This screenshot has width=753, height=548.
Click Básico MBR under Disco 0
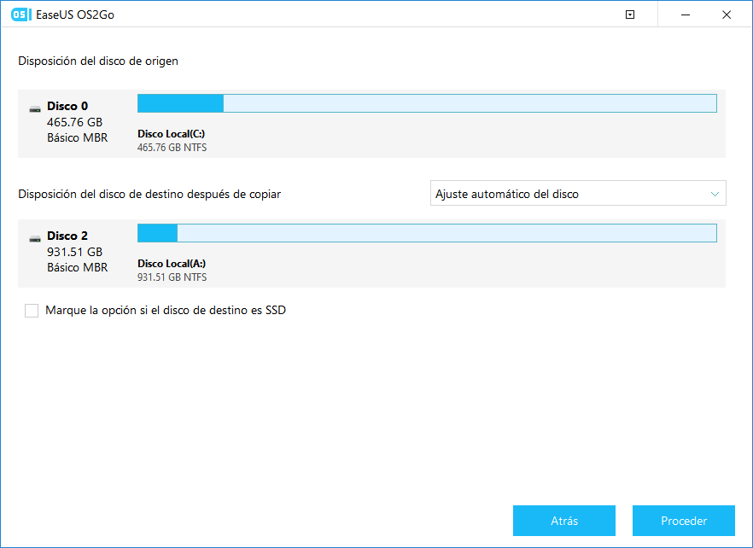[x=78, y=137]
